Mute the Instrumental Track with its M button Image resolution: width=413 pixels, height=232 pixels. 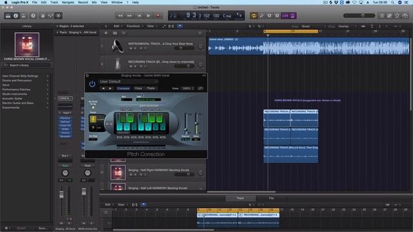[130, 48]
